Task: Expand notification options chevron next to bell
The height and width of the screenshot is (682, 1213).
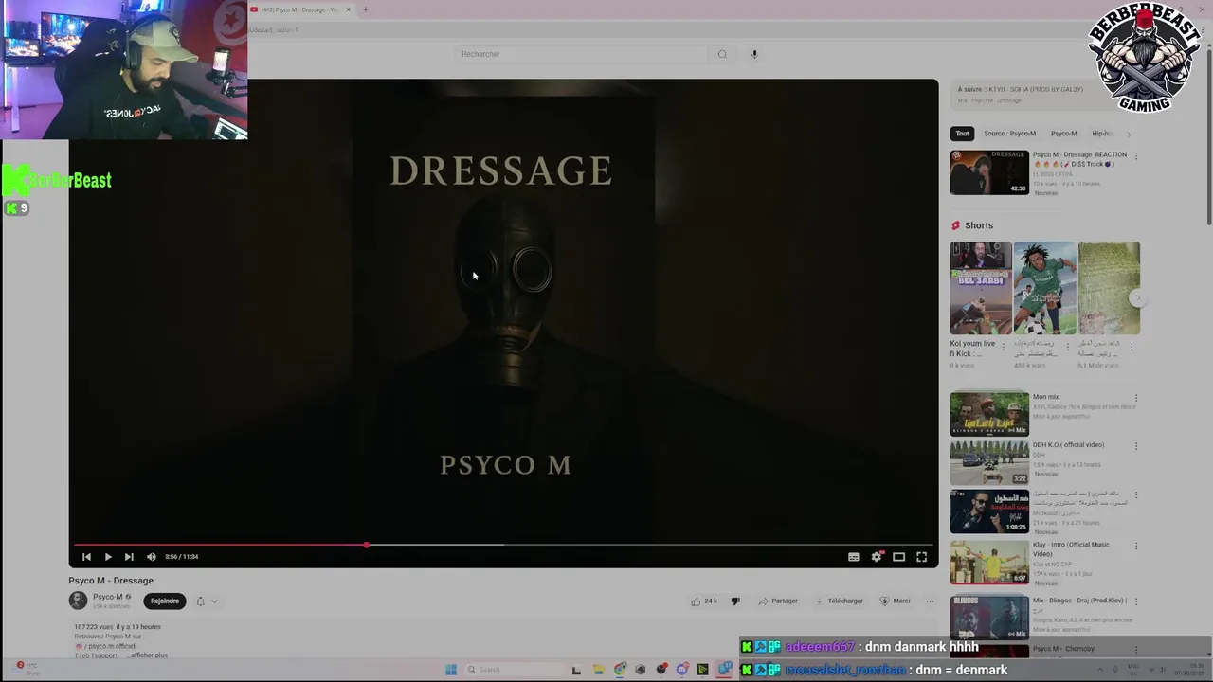Action: coord(214,601)
